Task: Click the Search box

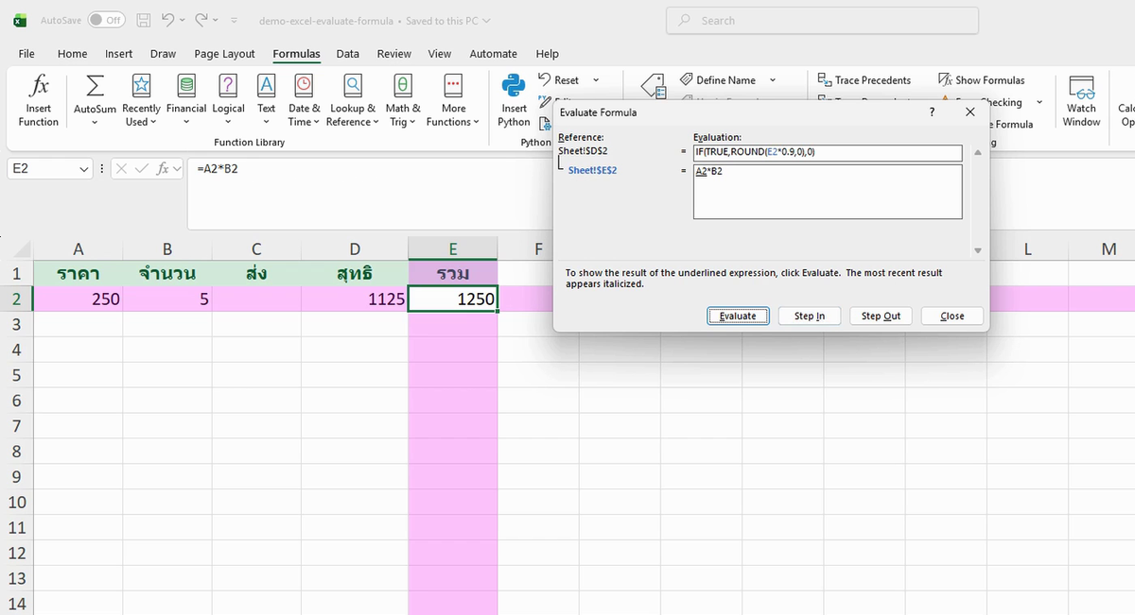Action: pyautogui.click(x=822, y=21)
